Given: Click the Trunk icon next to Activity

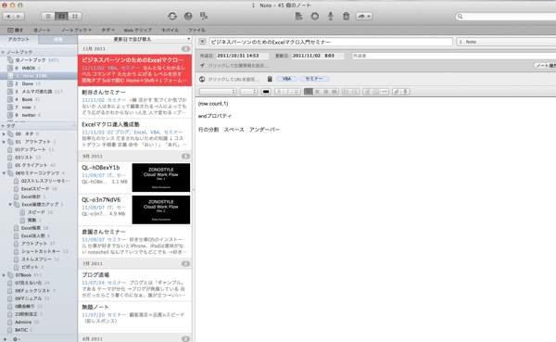Looking at the screenshot, I should click(x=204, y=16).
